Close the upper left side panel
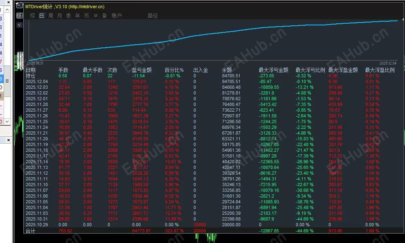The image size is (405, 243). click(9, 2)
